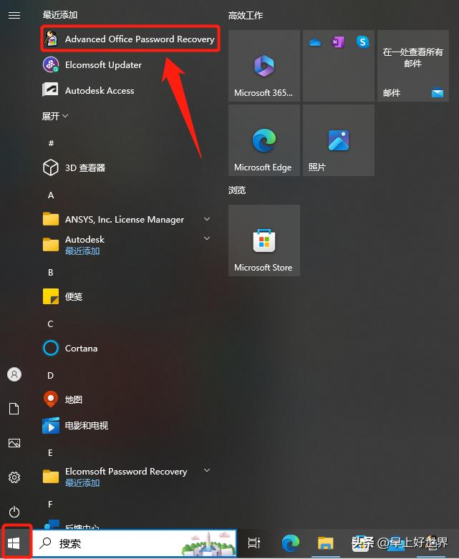
Task: Open the Microsoft 365 tile
Action: 264,66
